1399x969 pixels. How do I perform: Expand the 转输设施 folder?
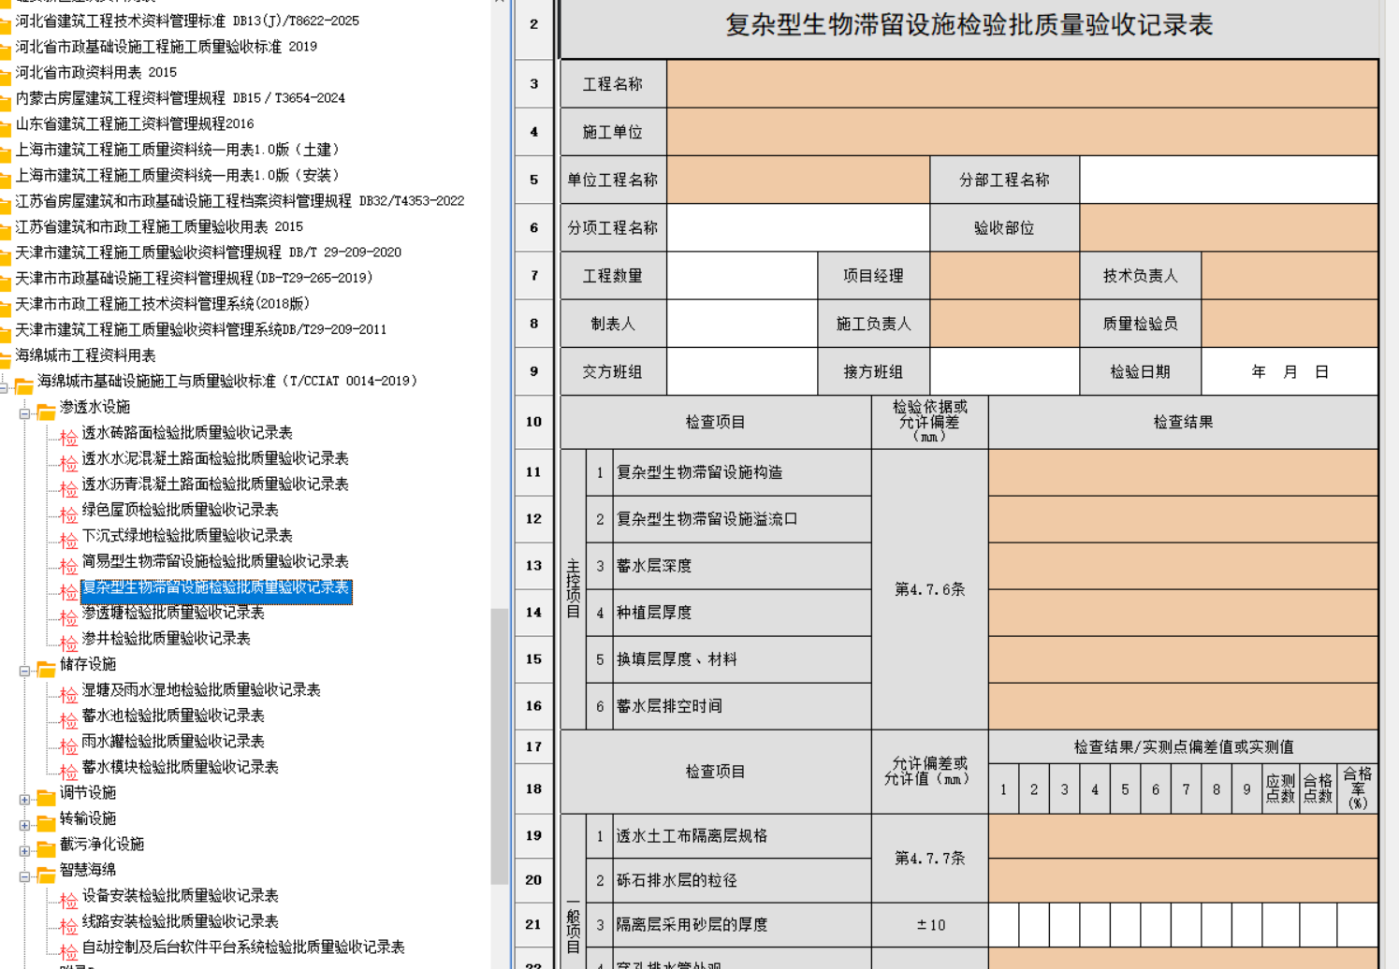24,824
